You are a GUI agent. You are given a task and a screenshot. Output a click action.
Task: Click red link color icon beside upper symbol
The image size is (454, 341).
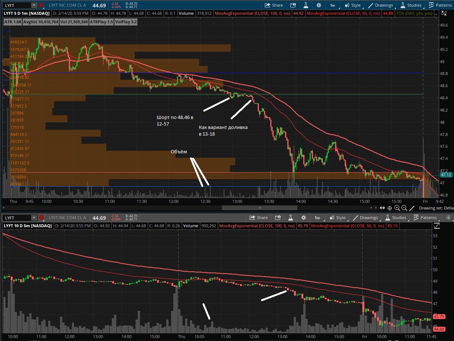click(41, 5)
